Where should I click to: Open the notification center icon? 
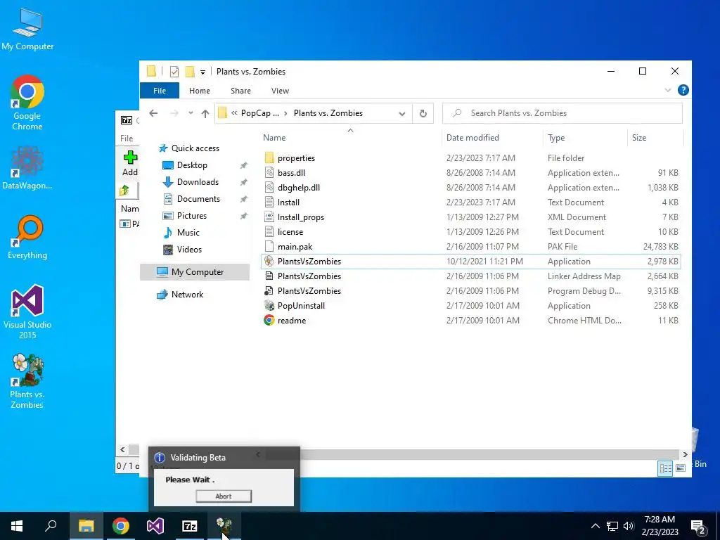coord(698,527)
